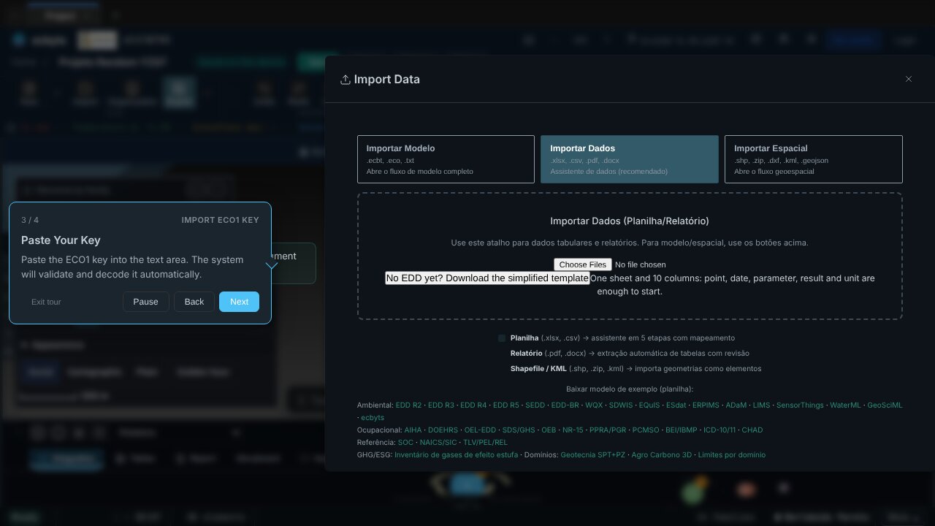
Task: Select the Importar Modelo option card
Action: coord(446,159)
